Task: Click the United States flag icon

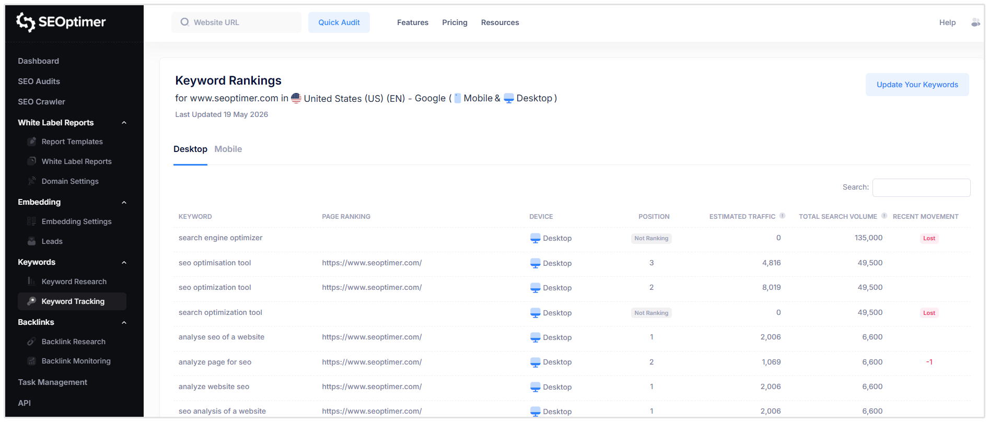Action: [296, 98]
